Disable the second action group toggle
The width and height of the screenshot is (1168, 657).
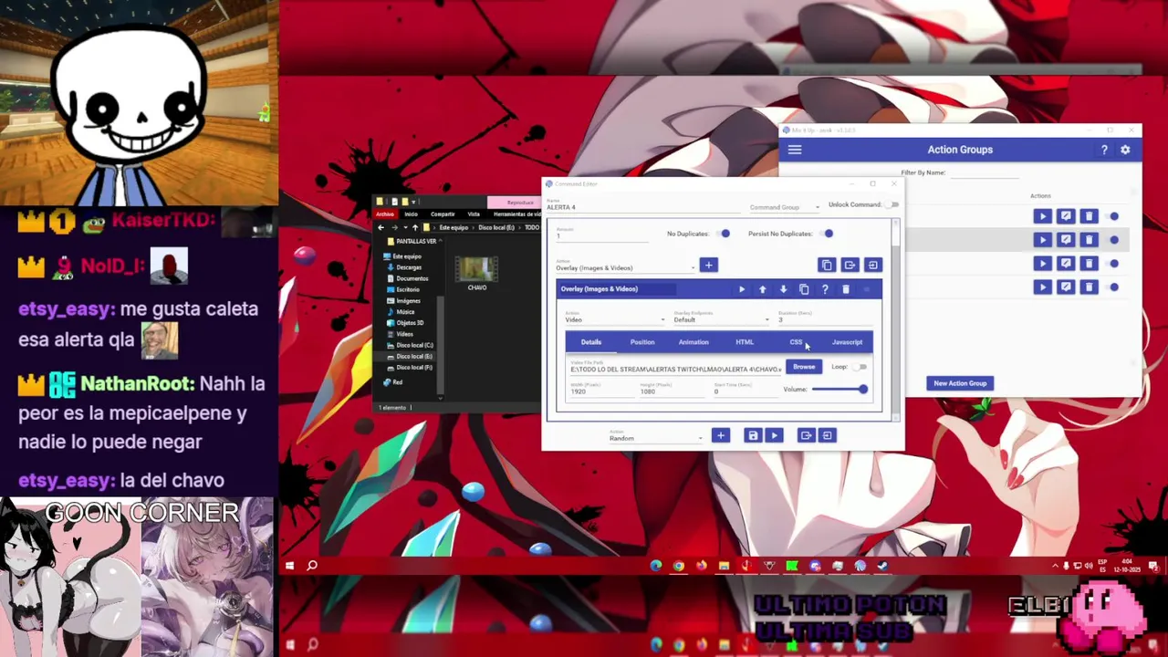tap(1113, 240)
